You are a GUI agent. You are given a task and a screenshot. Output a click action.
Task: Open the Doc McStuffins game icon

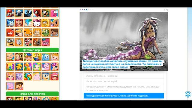[54, 32]
